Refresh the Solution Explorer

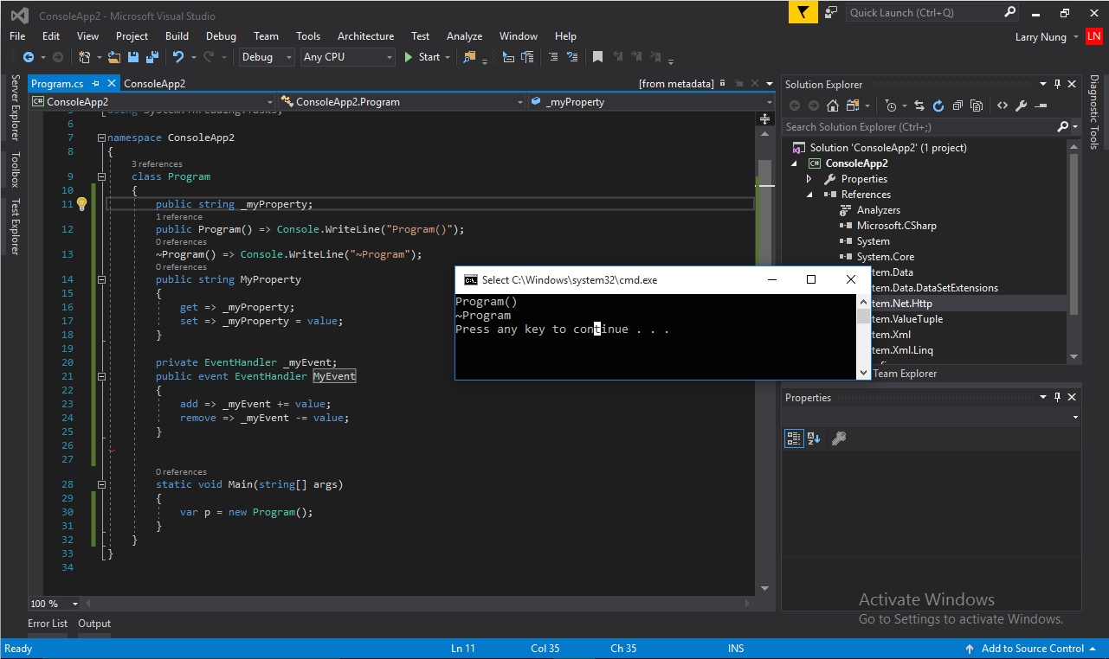click(938, 106)
